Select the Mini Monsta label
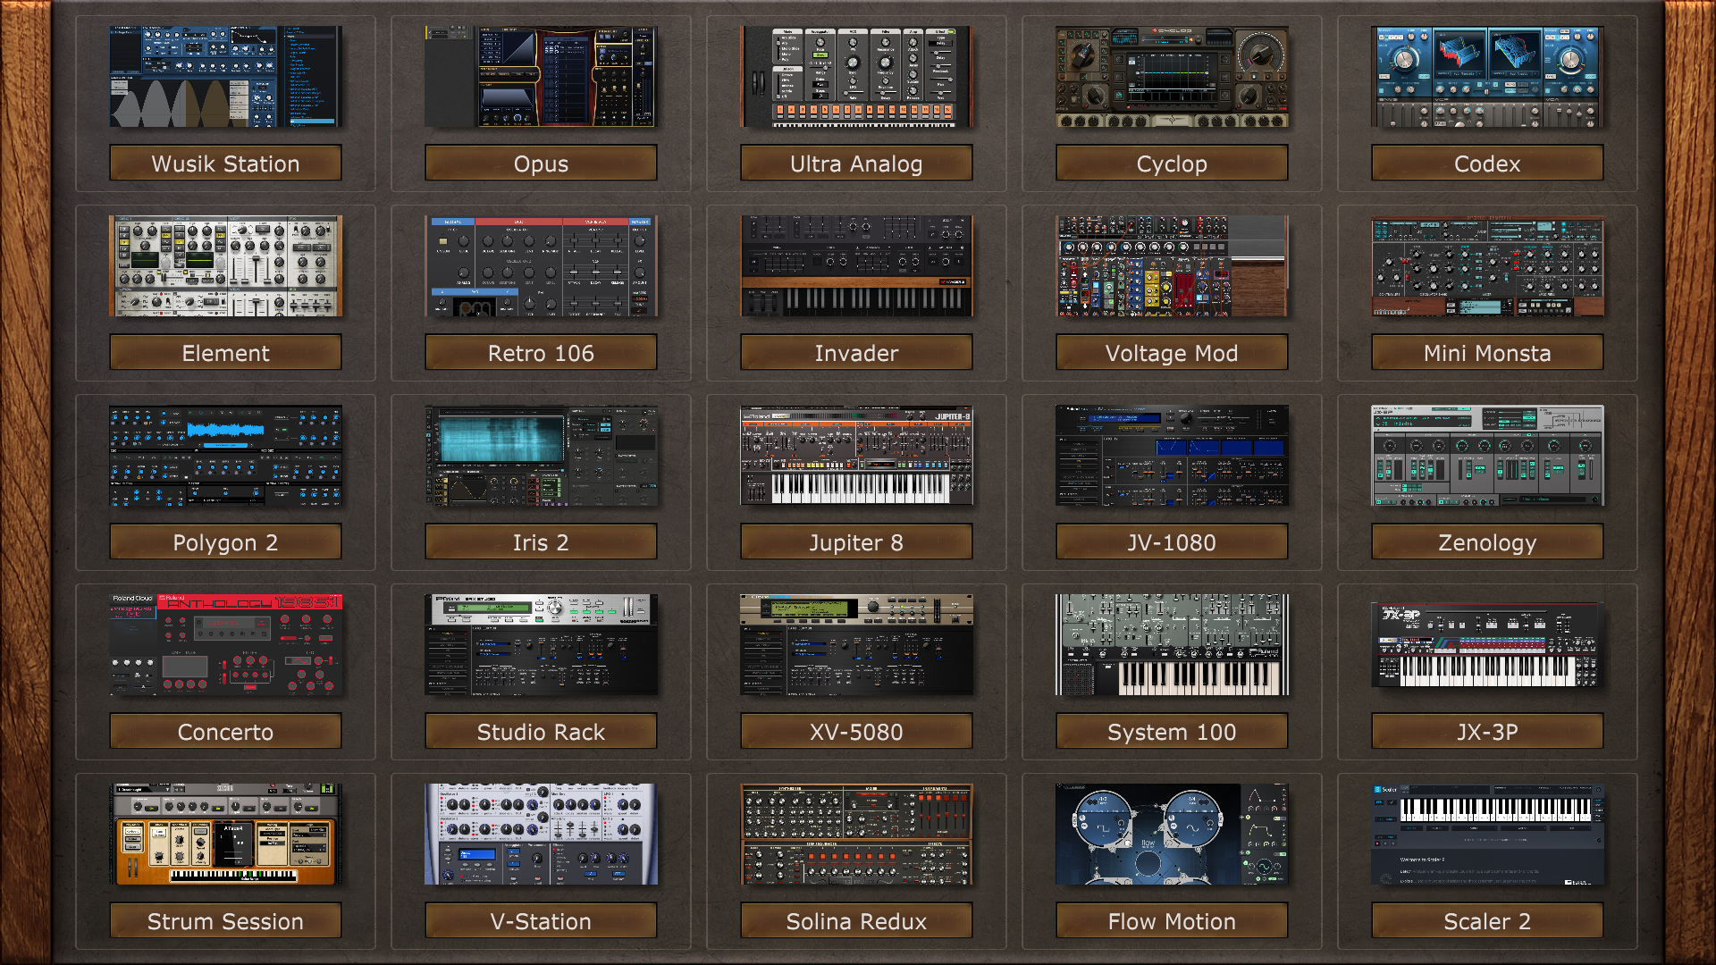 [x=1487, y=353]
